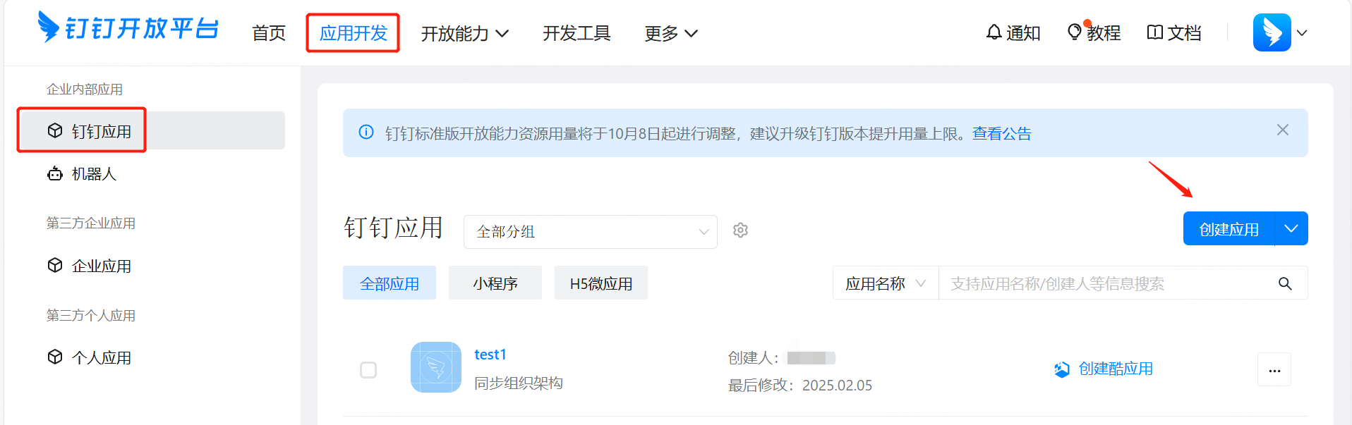
Task: Select 钉钉应用 in the sidebar
Action: (x=152, y=131)
